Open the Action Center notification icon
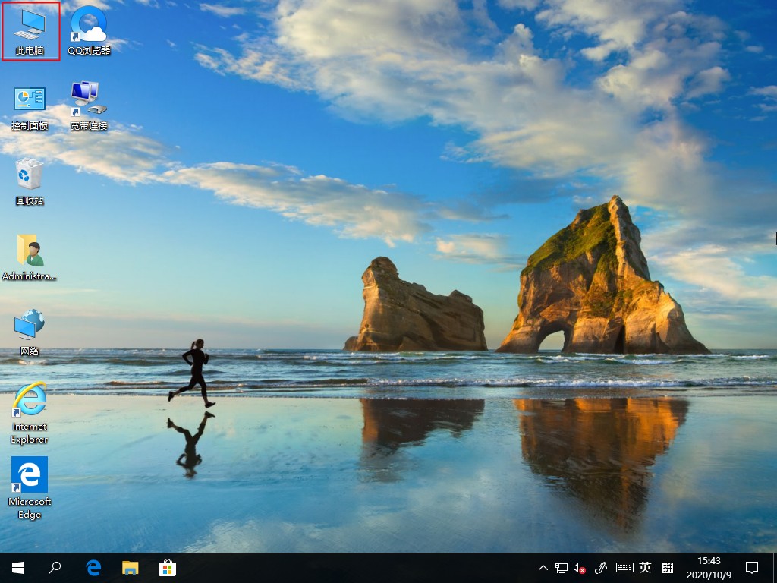This screenshot has height=583, width=777. click(x=751, y=568)
